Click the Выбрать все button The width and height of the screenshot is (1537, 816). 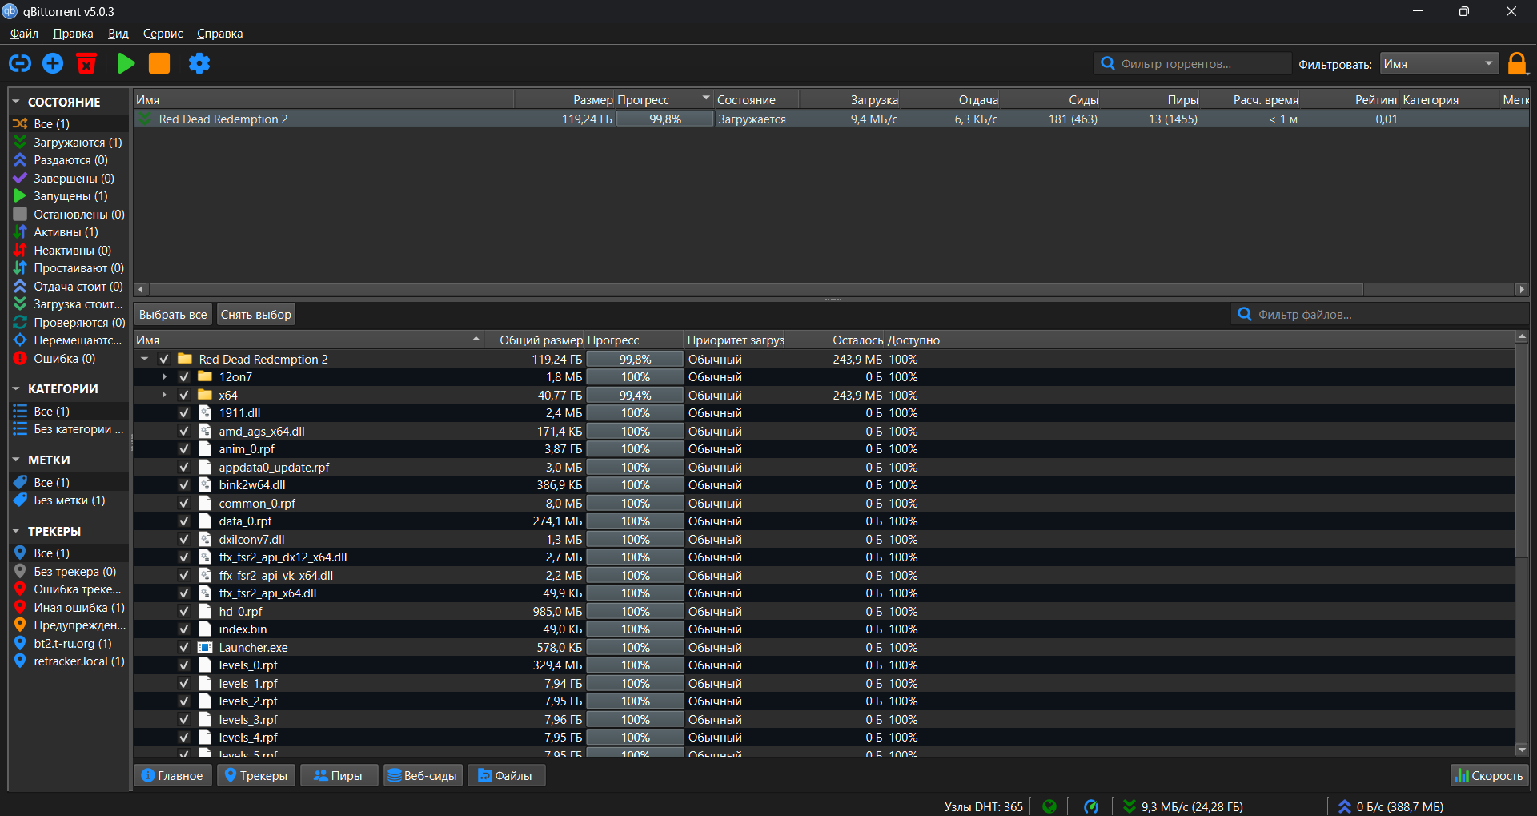pyautogui.click(x=173, y=315)
